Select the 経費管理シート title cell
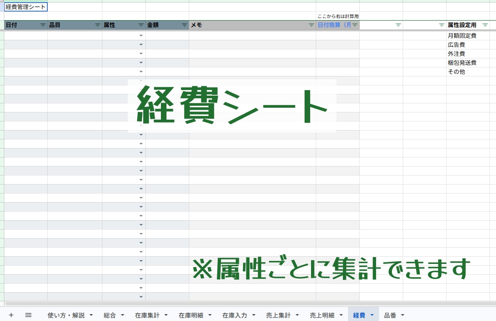 tap(26, 7)
